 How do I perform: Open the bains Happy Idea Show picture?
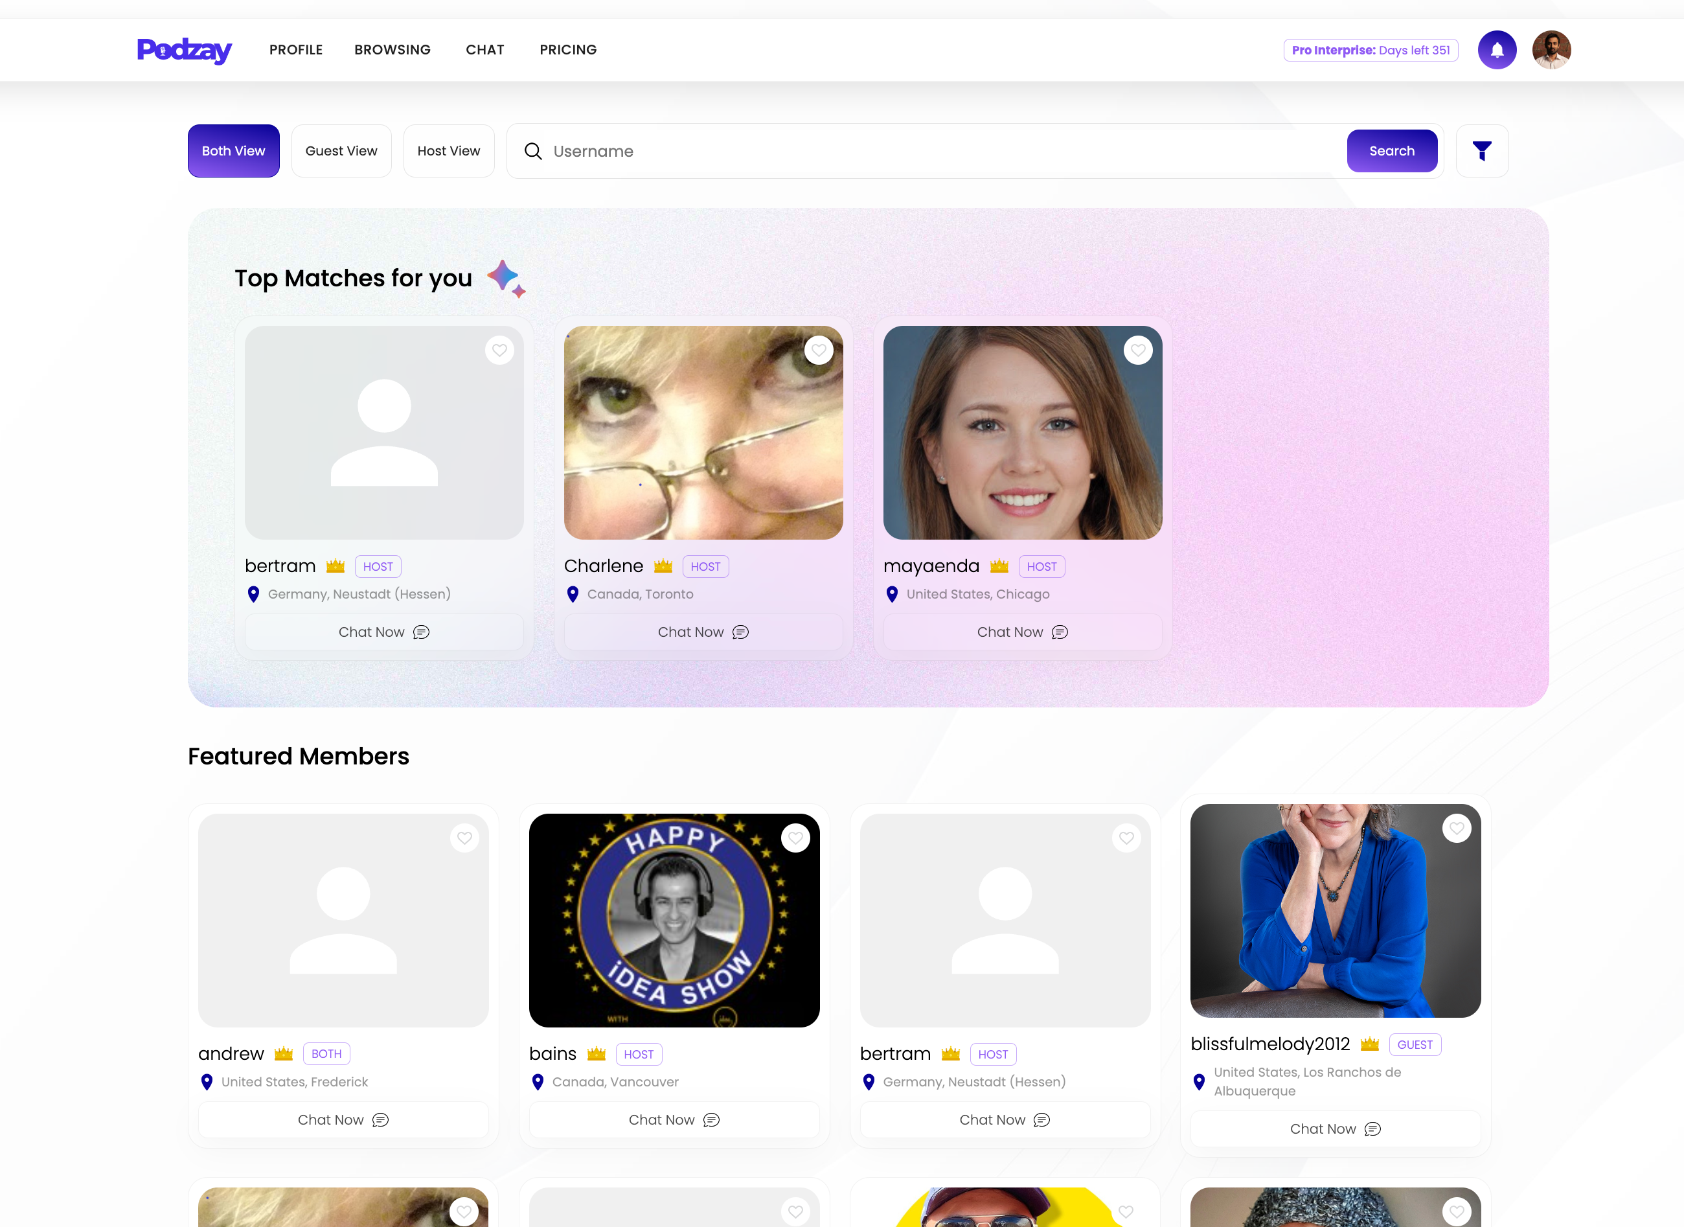click(x=674, y=920)
